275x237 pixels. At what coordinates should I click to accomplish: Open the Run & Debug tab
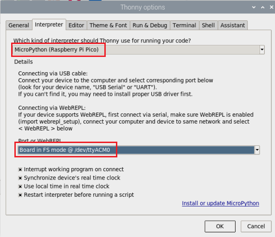pos(150,25)
